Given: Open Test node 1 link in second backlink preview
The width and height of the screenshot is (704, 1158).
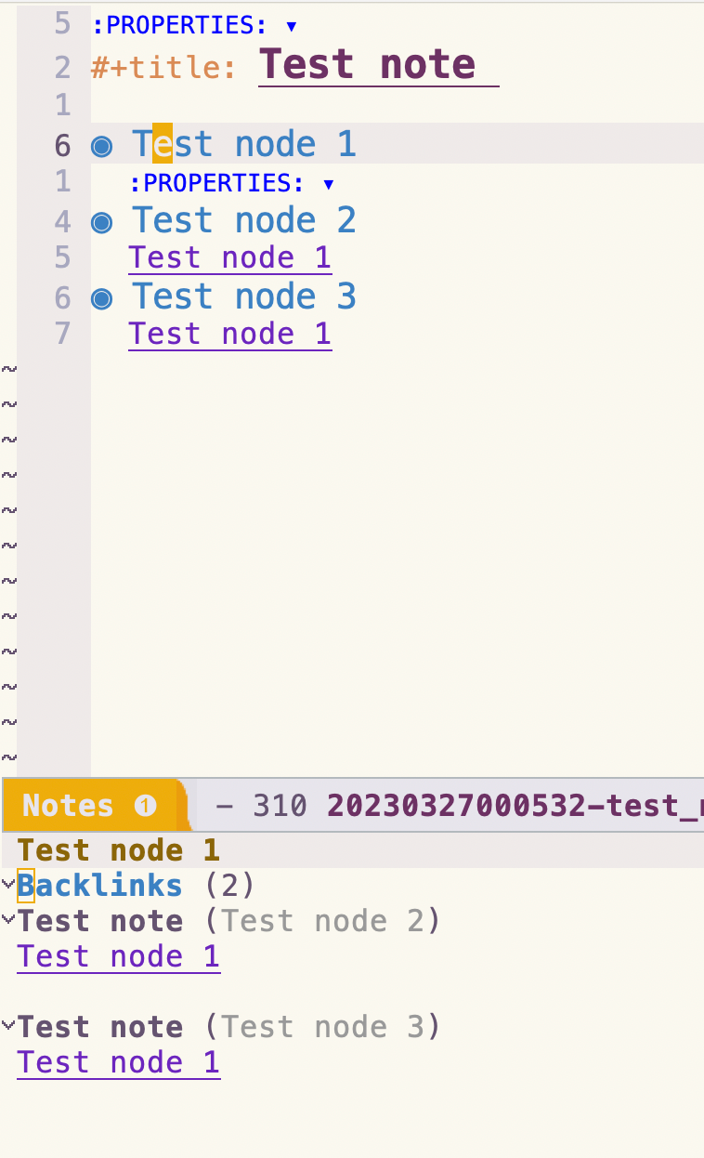Looking at the screenshot, I should pyautogui.click(x=119, y=1062).
